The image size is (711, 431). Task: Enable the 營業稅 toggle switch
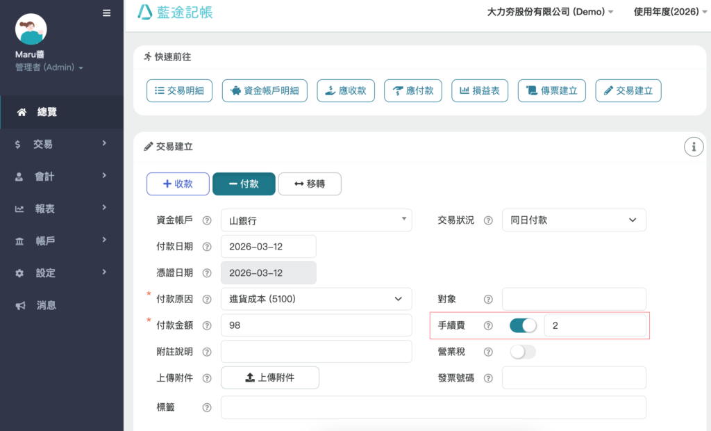pos(523,352)
